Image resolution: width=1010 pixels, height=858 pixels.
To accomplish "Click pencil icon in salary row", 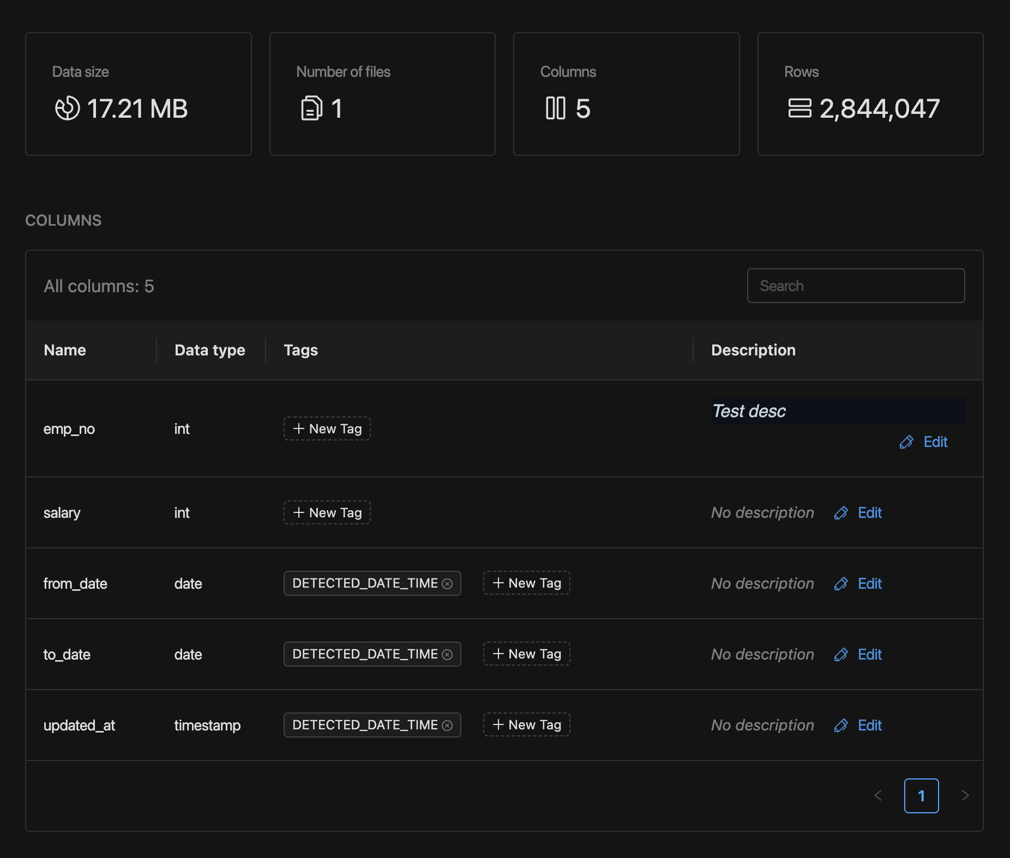I will (x=841, y=513).
